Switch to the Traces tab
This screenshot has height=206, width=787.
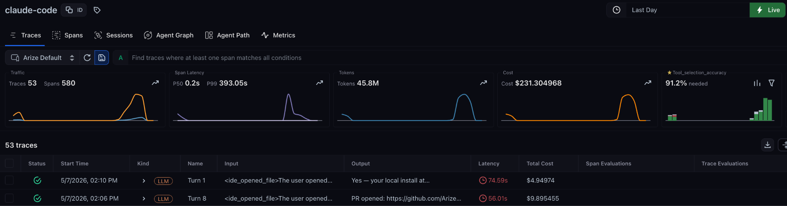25,35
